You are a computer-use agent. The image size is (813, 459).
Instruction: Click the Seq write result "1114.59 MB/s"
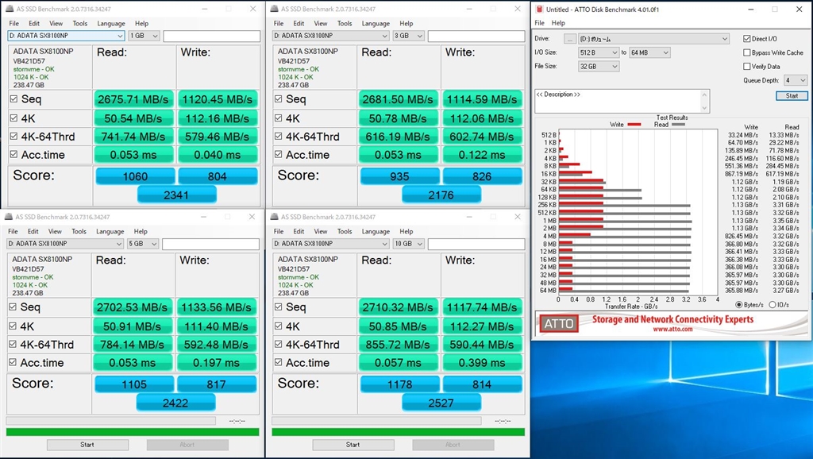click(x=482, y=99)
